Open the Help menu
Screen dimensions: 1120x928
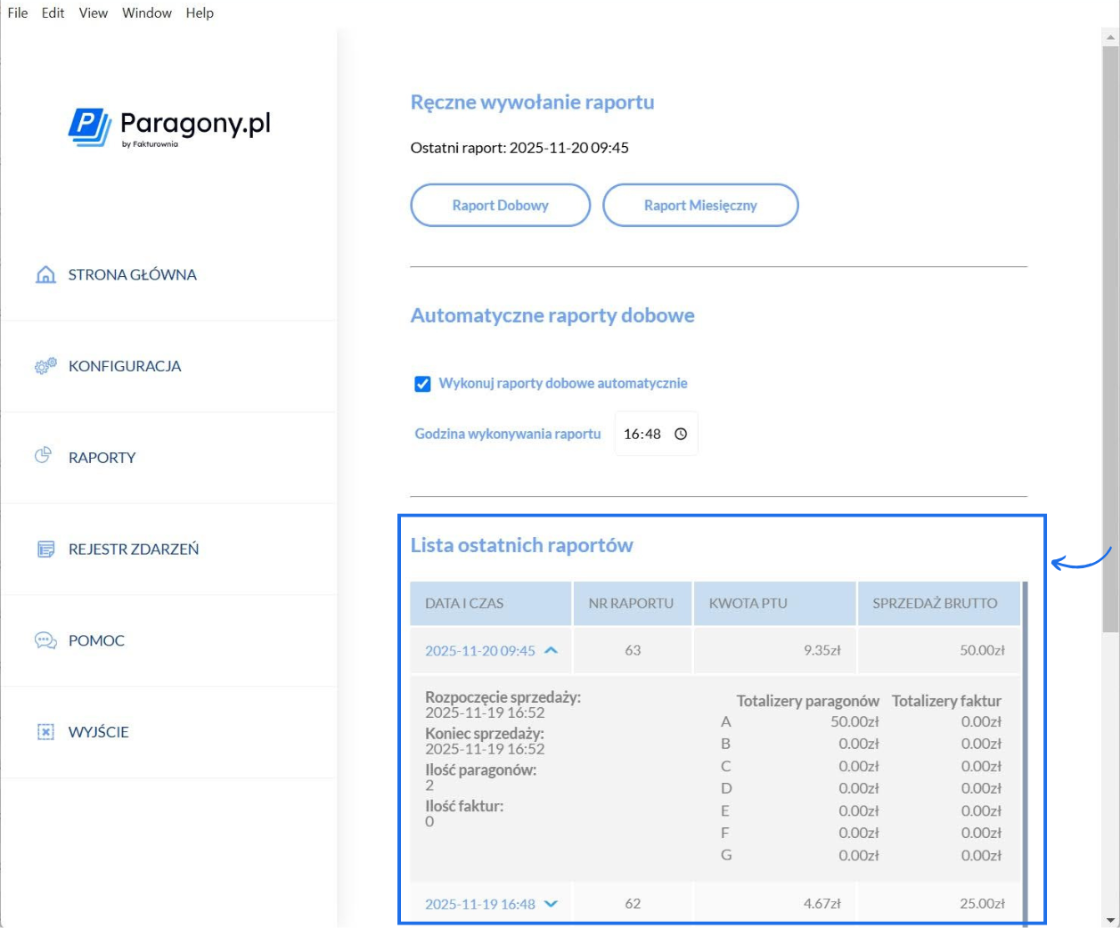click(x=200, y=12)
